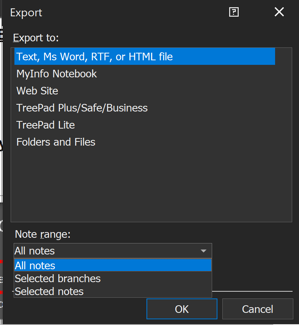
Task: Choose Folders and Files export option
Action: 56,142
